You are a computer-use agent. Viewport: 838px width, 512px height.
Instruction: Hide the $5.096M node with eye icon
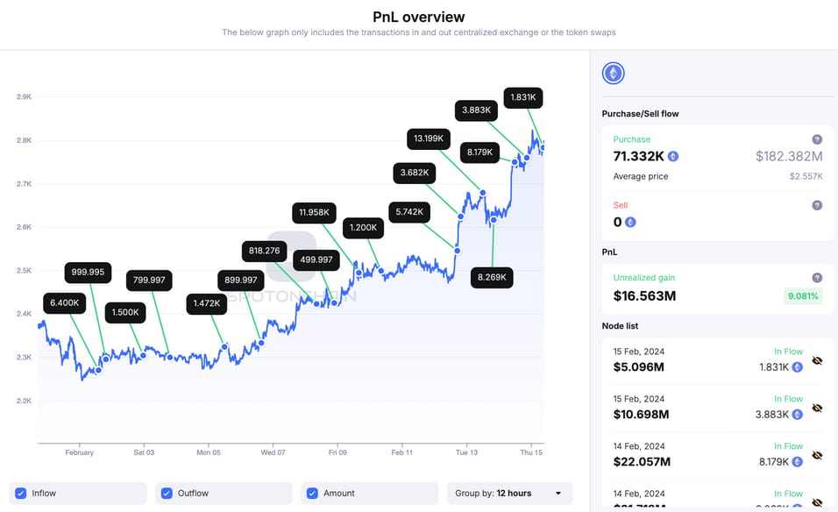(x=817, y=360)
